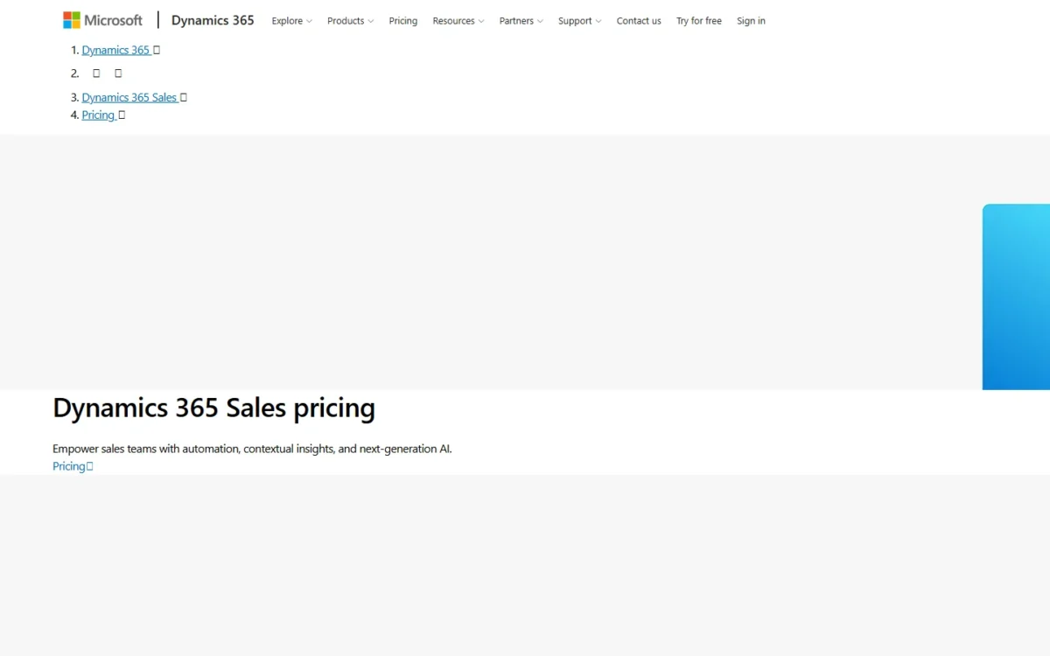Expand the Support menu
This screenshot has height=656, width=1050.
580,21
